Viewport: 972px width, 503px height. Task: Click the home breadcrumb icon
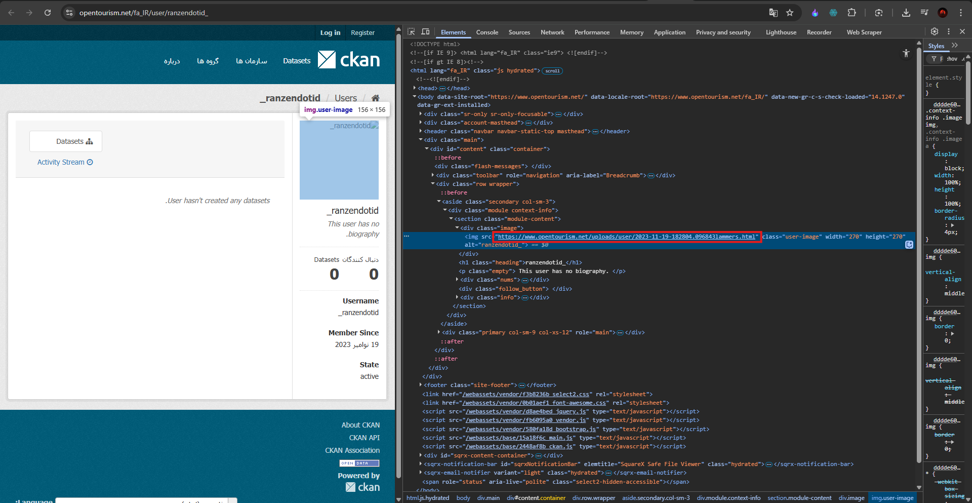click(x=375, y=98)
